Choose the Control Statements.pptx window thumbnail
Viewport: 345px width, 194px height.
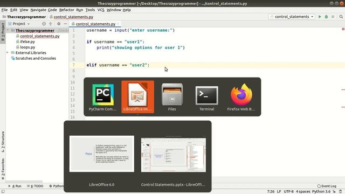click(174, 155)
